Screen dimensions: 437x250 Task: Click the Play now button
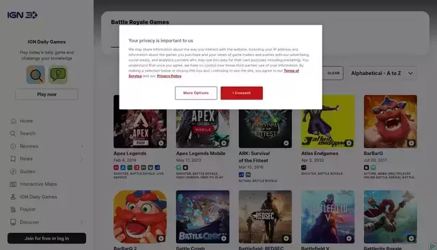[46, 94]
